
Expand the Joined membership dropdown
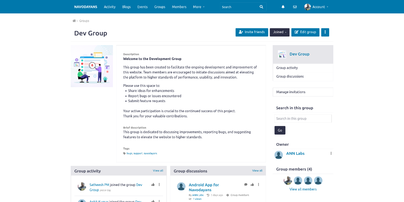[x=279, y=32]
